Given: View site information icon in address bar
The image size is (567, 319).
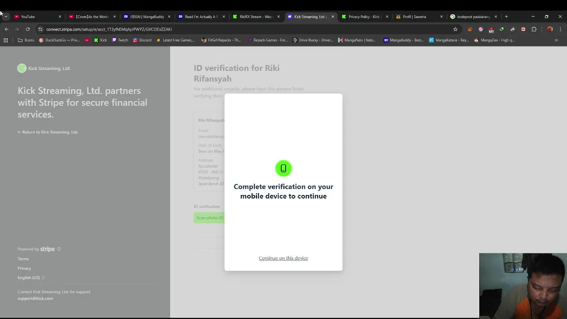Looking at the screenshot, I should tap(40, 29).
